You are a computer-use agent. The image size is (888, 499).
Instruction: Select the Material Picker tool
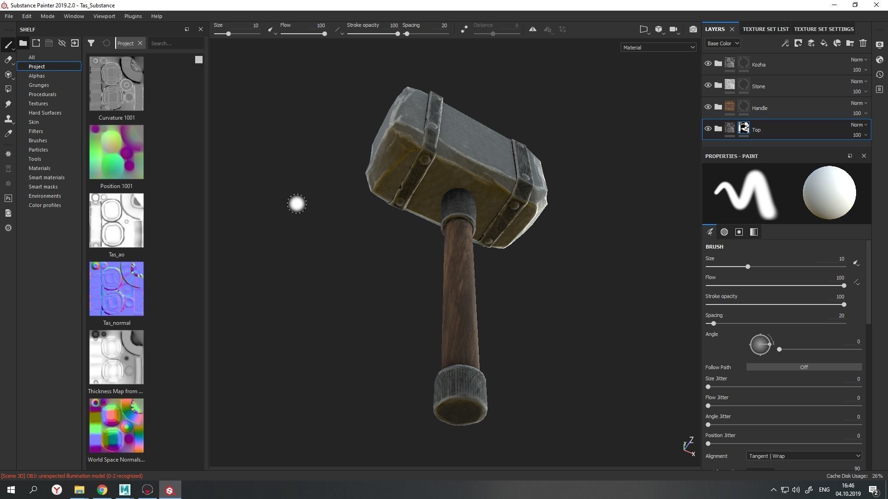click(8, 134)
